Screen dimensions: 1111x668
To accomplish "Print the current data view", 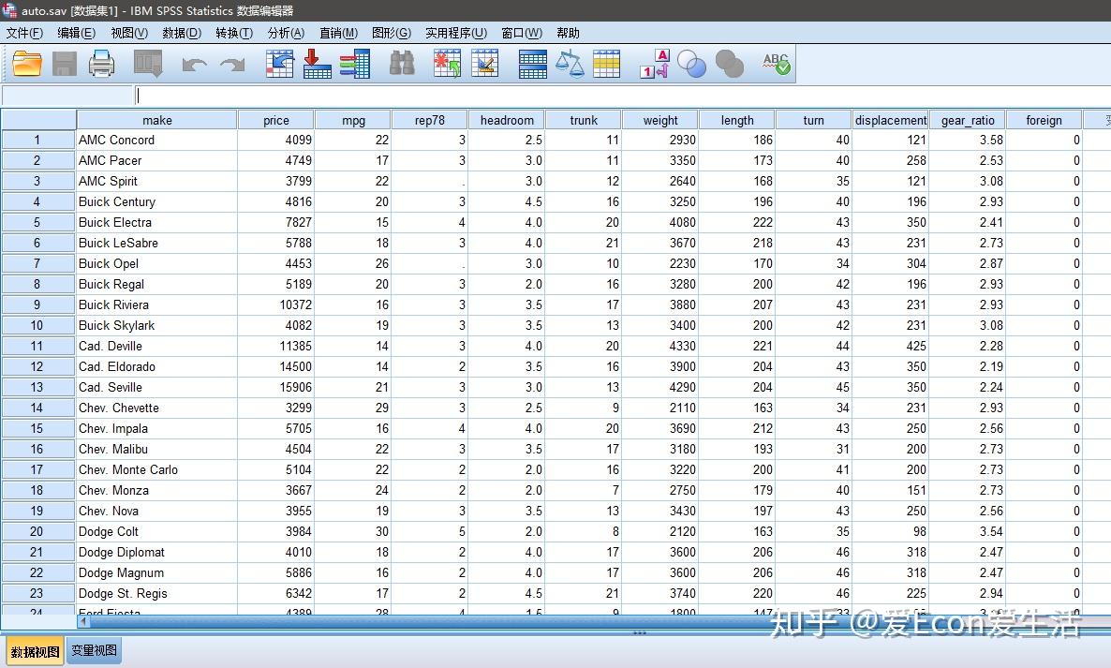I will pos(101,64).
